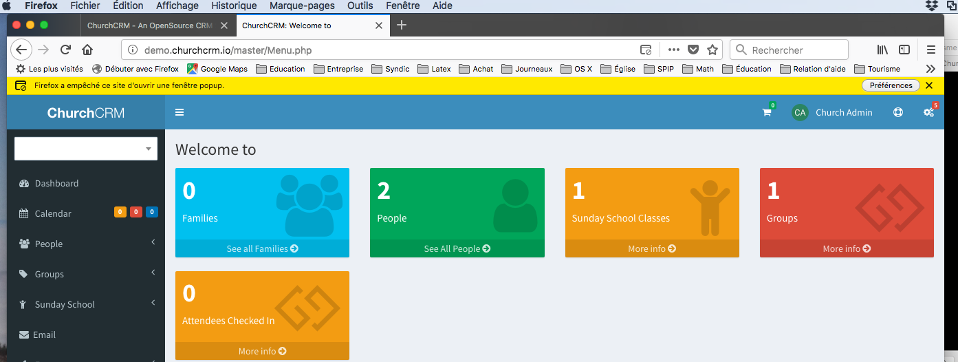Image resolution: width=958 pixels, height=362 pixels.
Task: Click the Dashboard icon in sidebar
Action: point(24,183)
